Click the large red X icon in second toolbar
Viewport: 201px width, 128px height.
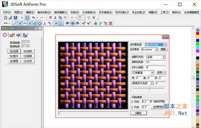click(x=110, y=23)
